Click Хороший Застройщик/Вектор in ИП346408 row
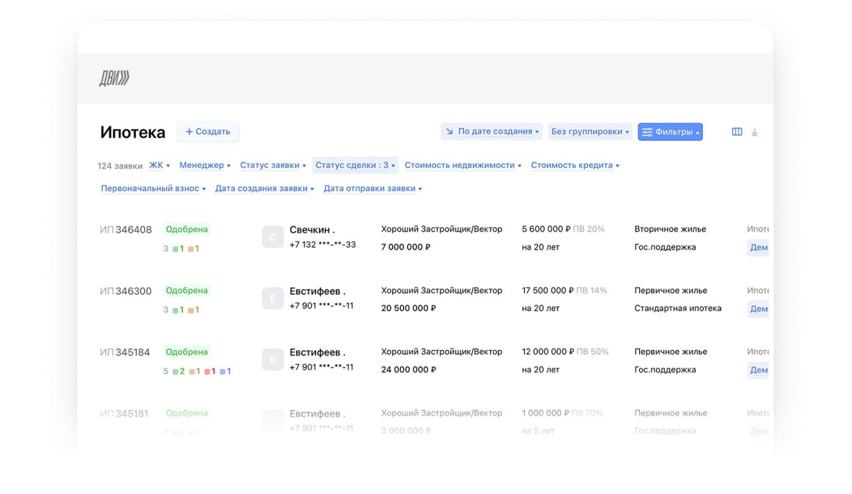852x494 pixels. pyautogui.click(x=442, y=229)
